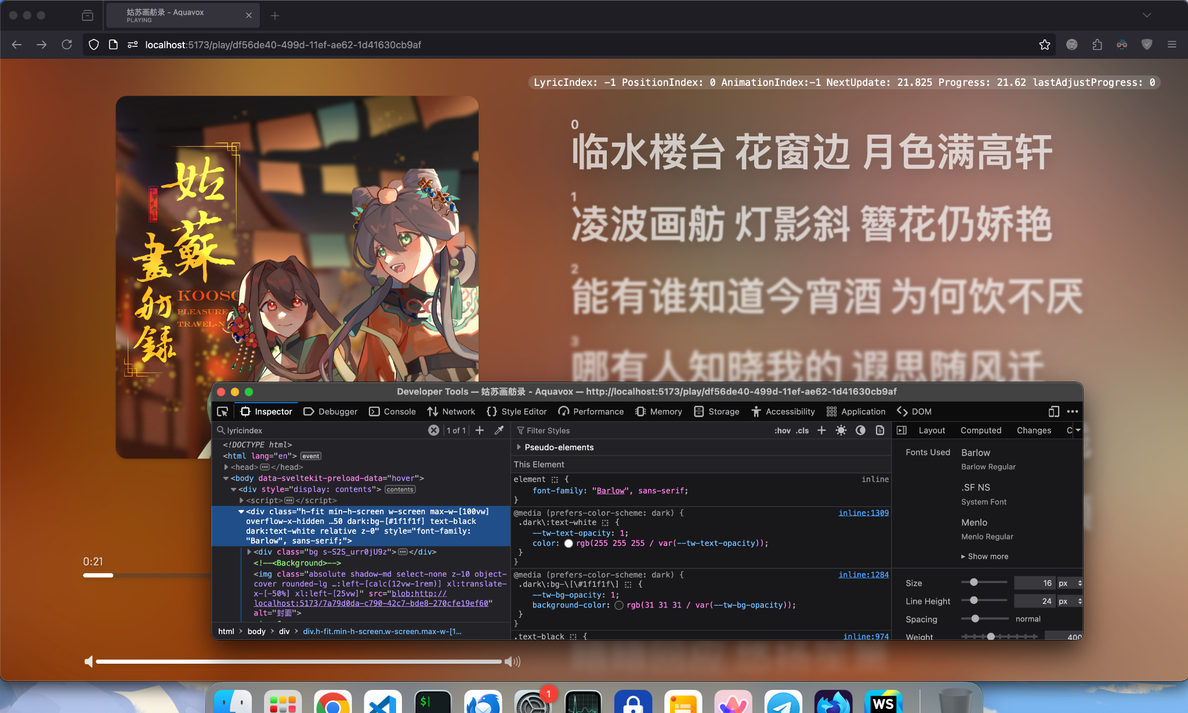Toggle dark color-scheme simulation
Image resolution: width=1188 pixels, height=713 pixels.
click(859, 430)
